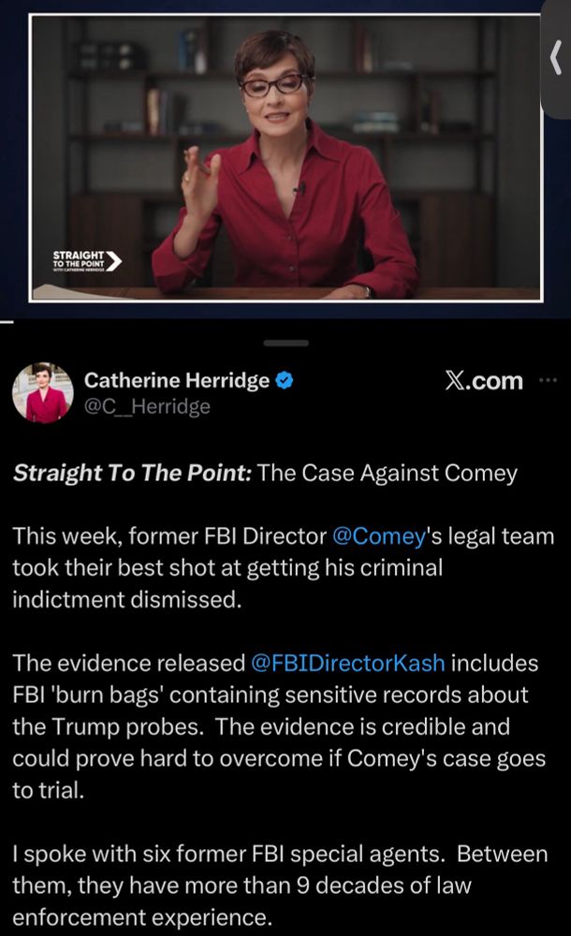Follow the @FBIDirectorKash mention link
Screen dimensions: 571x936
pyautogui.click(x=347, y=664)
